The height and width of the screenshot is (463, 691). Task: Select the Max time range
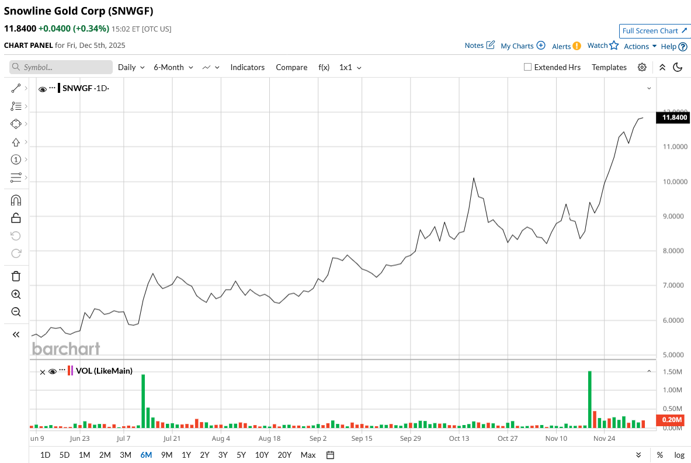point(308,455)
